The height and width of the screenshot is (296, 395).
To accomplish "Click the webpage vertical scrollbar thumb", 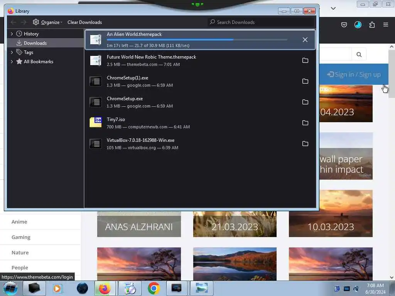I will pyautogui.click(x=392, y=74).
